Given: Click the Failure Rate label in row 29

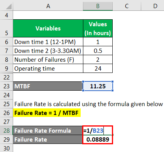Looking at the screenshot, I should (48, 139).
